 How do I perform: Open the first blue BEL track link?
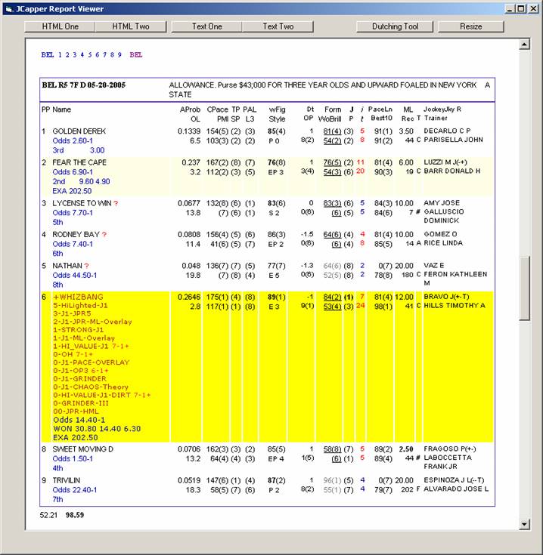point(48,55)
